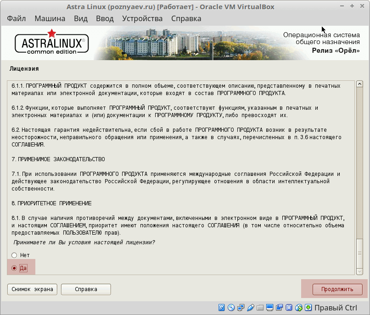This screenshot has height=315, width=370.
Task: Click the keyboard capture green arrow icon
Action: pyautogui.click(x=308, y=308)
